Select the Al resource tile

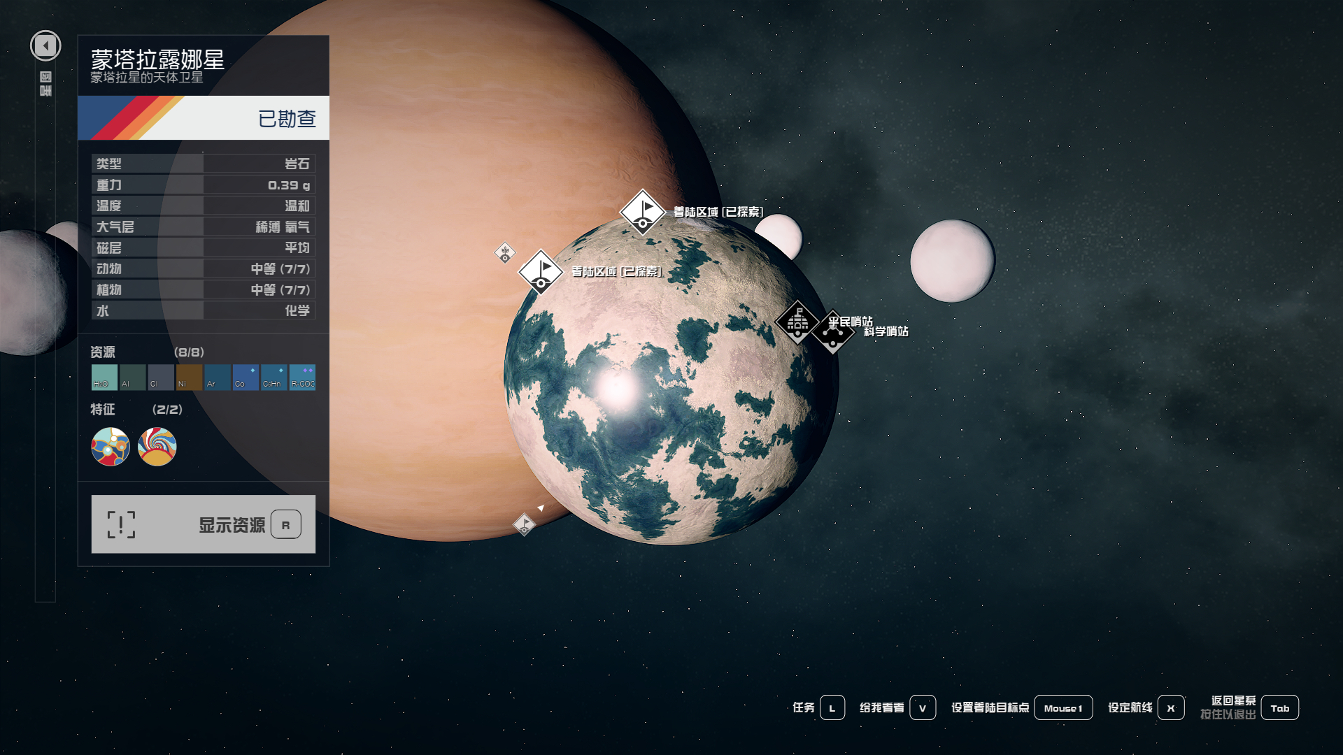pos(133,377)
